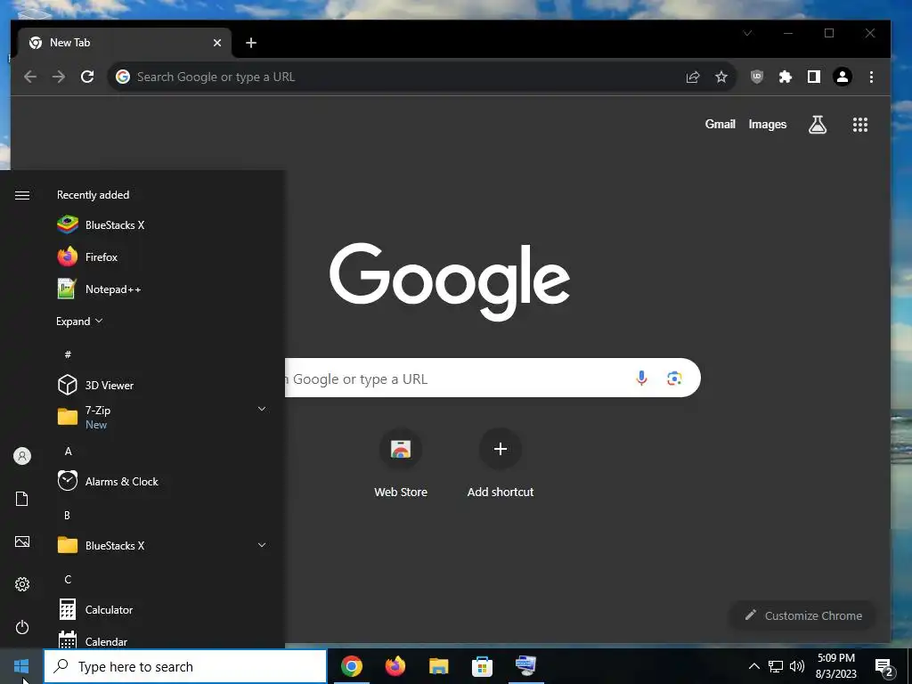Open the Chrome profile avatar
Viewport: 912px width, 684px height.
(843, 77)
